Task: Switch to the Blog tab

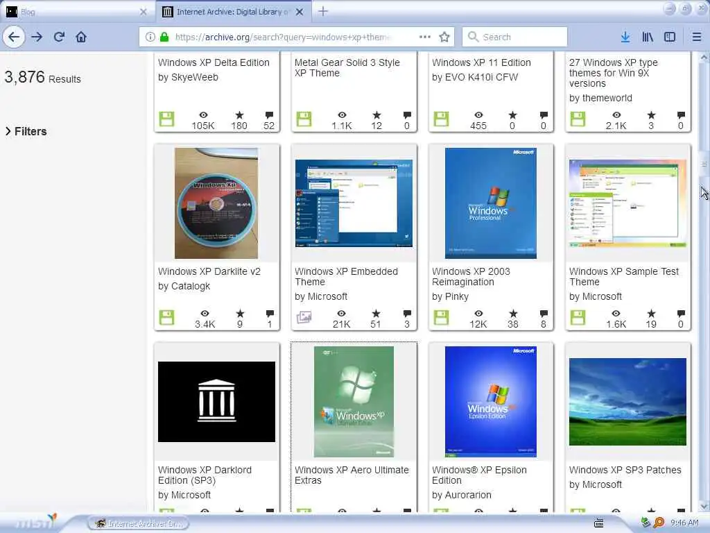Action: click(77, 12)
